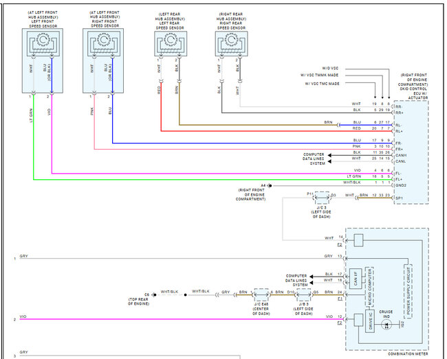447x359 pixels.
Task: Click the 'PNK' label on pink wire
Action: click(91, 111)
